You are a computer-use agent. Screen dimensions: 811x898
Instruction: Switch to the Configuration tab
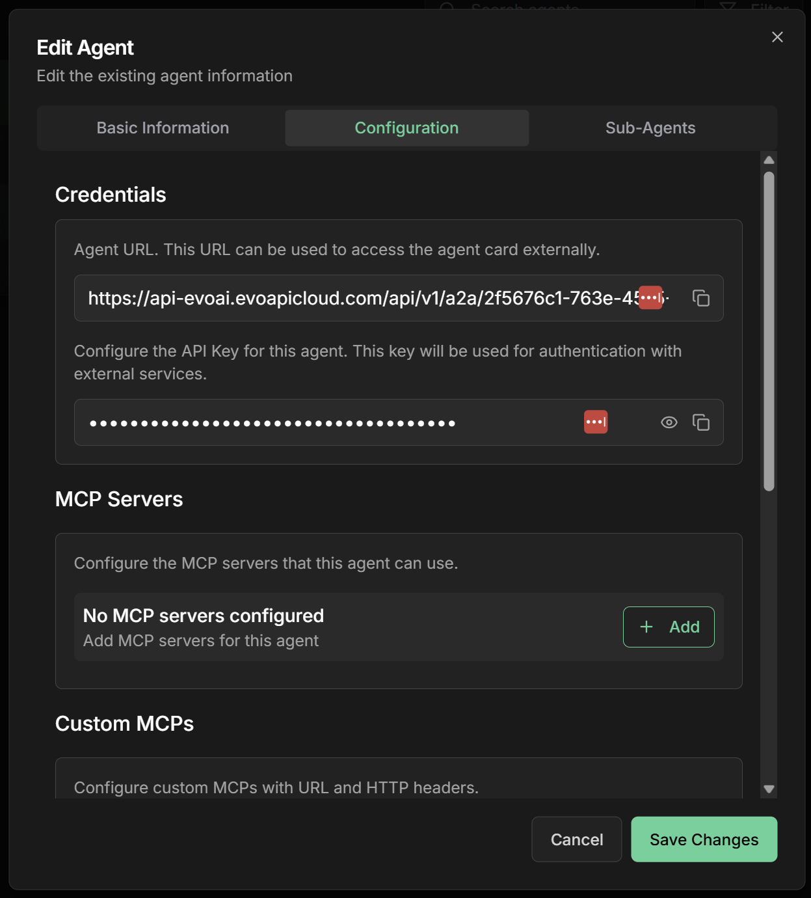[406, 128]
